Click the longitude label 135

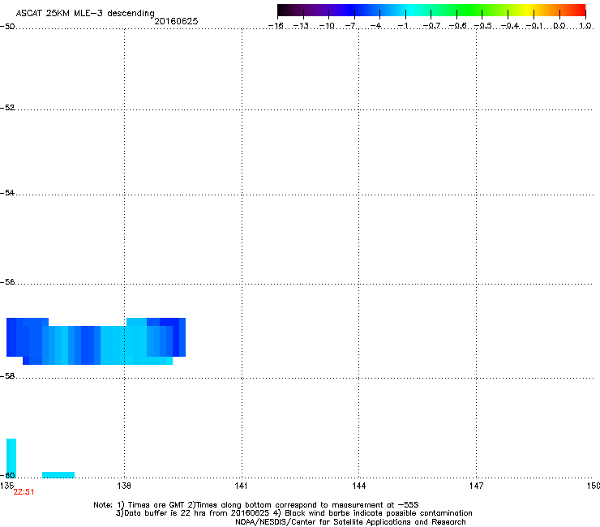(6, 486)
